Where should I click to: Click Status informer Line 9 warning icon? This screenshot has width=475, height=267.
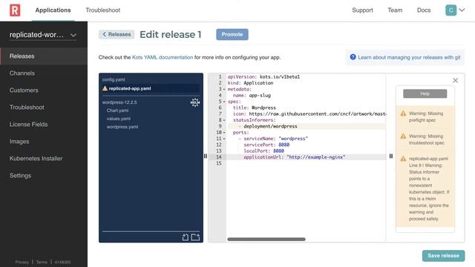tap(403, 159)
